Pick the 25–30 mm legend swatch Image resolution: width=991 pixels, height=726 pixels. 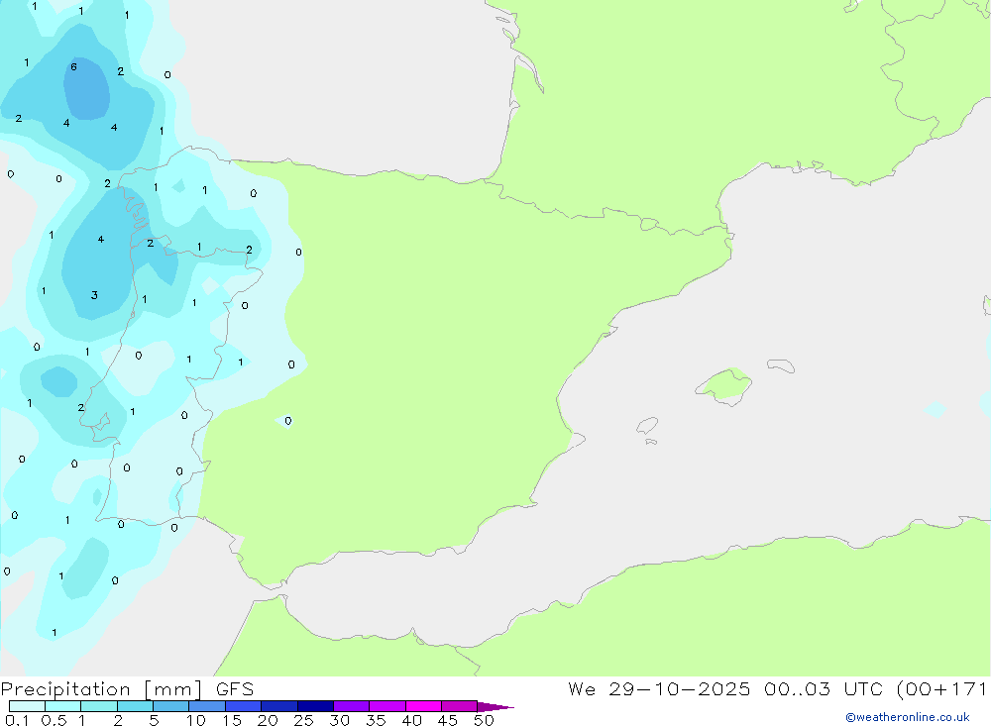click(315, 706)
